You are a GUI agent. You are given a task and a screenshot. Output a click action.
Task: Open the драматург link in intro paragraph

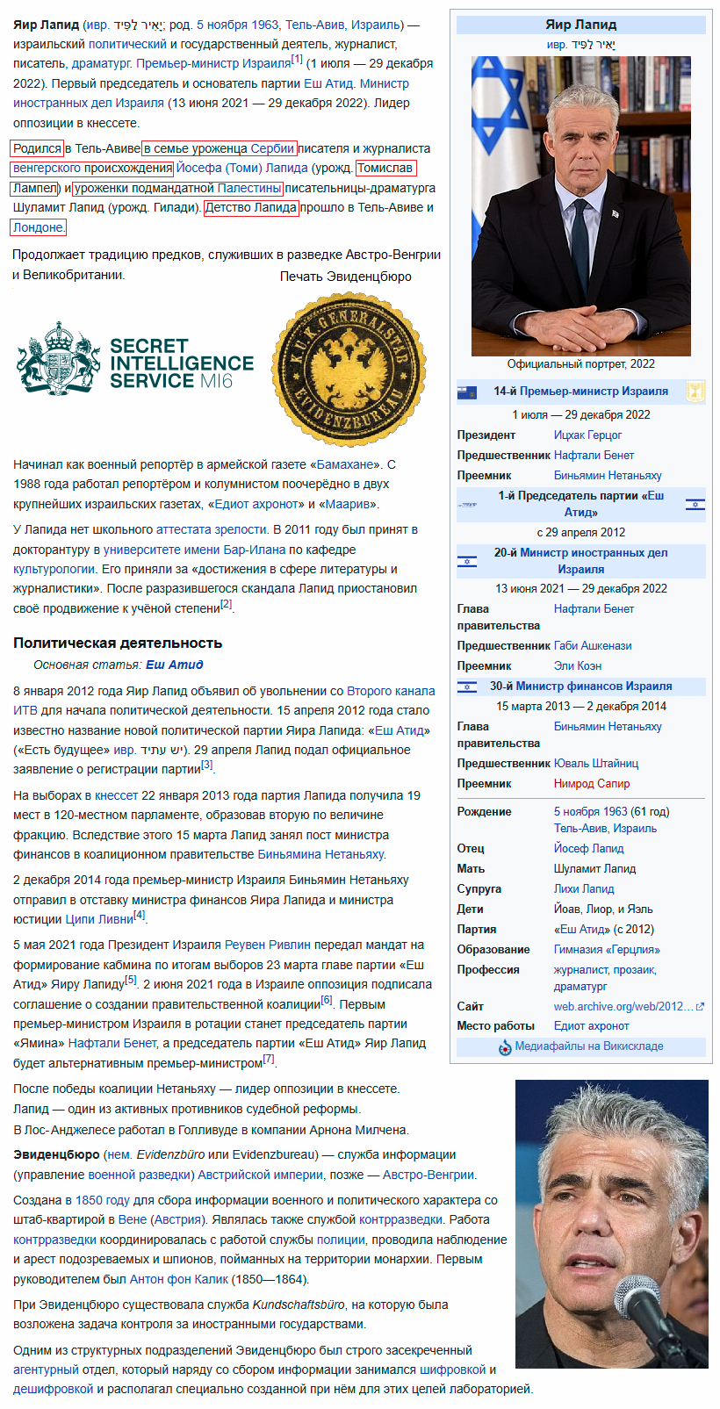(101, 63)
